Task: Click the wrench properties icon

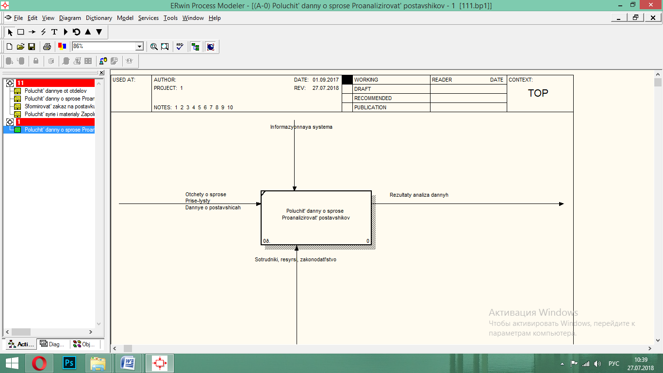Action: click(115, 61)
